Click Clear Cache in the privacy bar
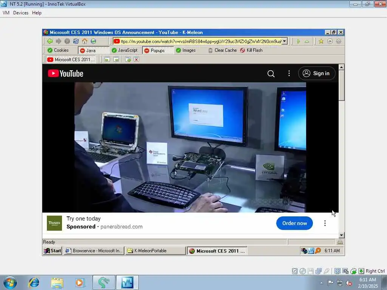This screenshot has height=290, width=387. coord(222,50)
